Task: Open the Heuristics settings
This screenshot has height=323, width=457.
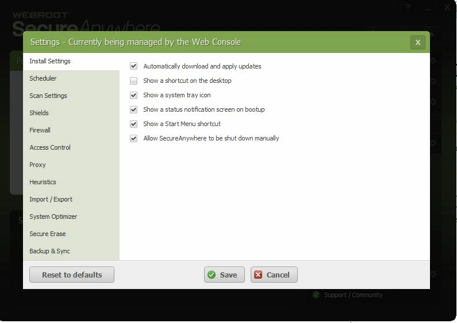Action: click(x=71, y=182)
